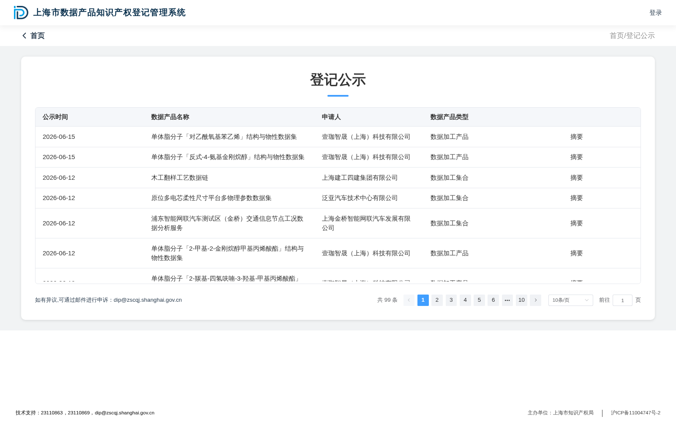Viewport: 676px width, 422px height.
Task: Click the 数据产品类型 column header
Action: pyautogui.click(x=450, y=117)
